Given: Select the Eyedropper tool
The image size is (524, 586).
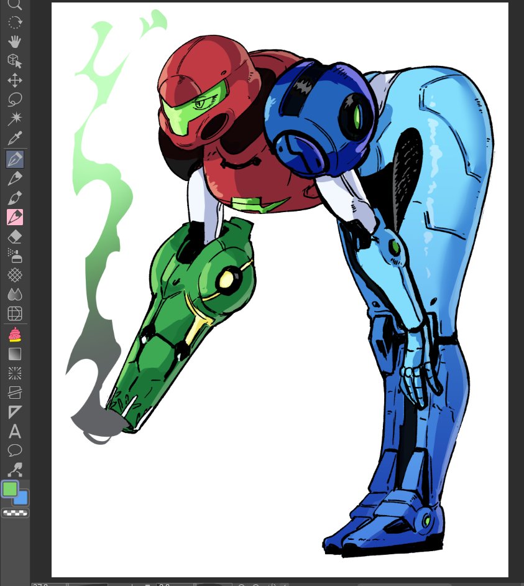Looking at the screenshot, I should 15,138.
